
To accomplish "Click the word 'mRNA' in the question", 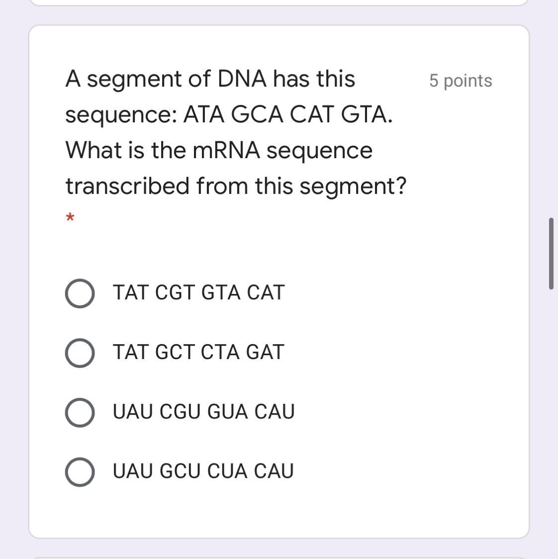I will 226,150.
